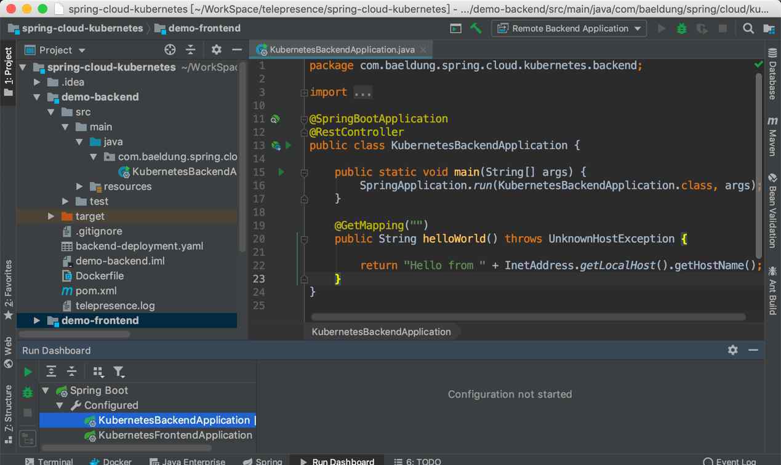Open Group By icon in Run Dashboard
The width and height of the screenshot is (781, 465).
coord(98,372)
